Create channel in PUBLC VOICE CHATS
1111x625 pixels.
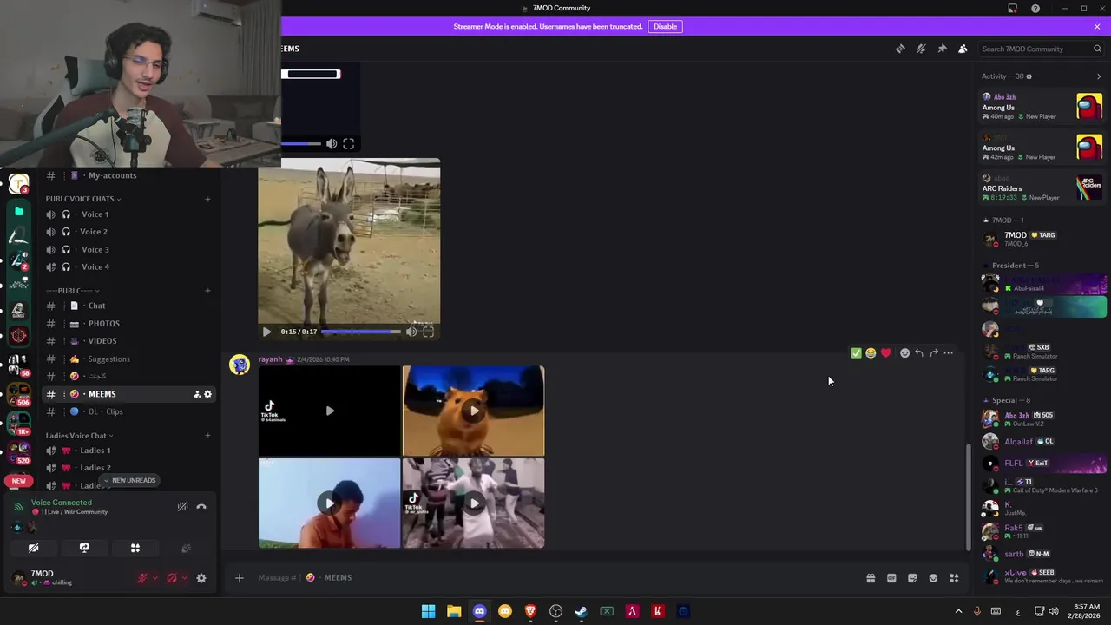point(207,199)
